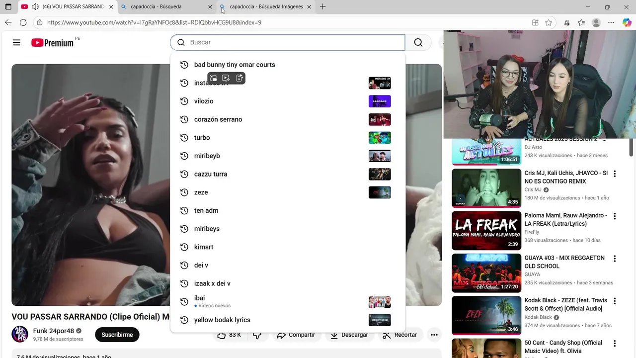Go back with browser back arrow
Viewport: 636px width, 358px height.
click(8, 22)
